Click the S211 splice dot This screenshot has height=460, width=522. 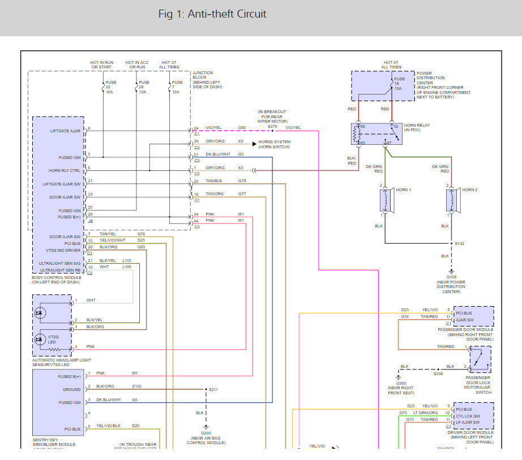pos(206,389)
